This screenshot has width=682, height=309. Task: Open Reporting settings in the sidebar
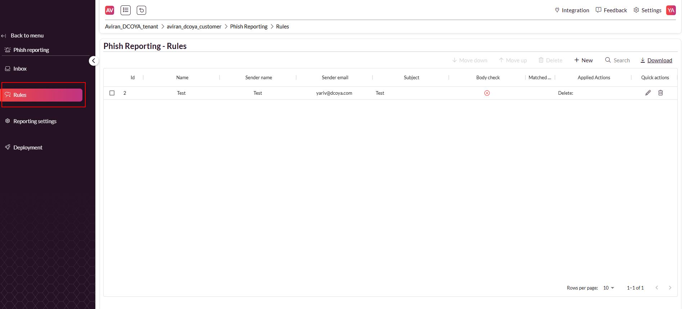point(35,121)
